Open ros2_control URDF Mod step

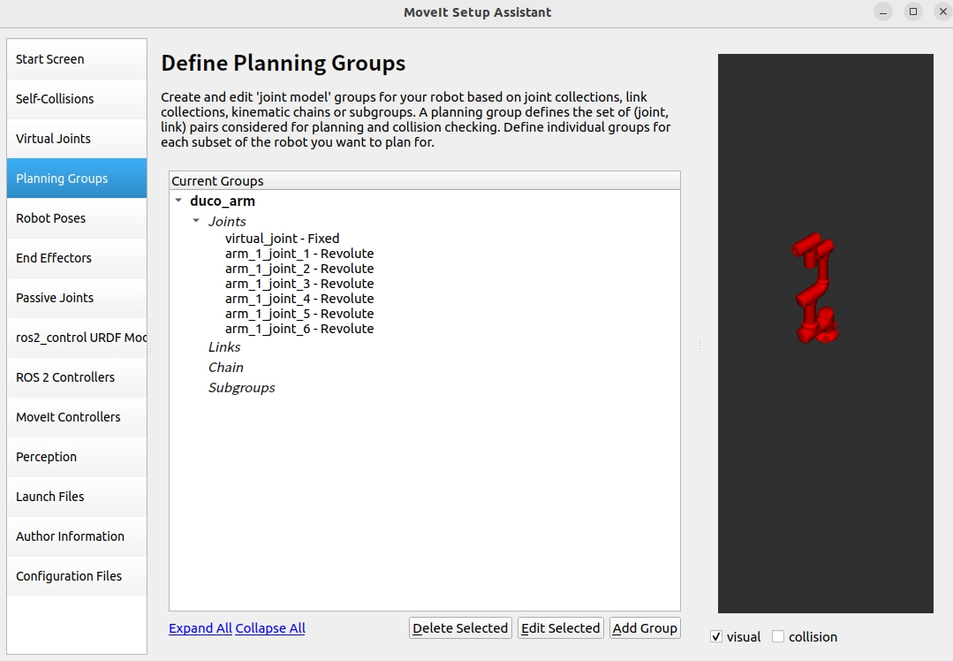[x=77, y=338]
